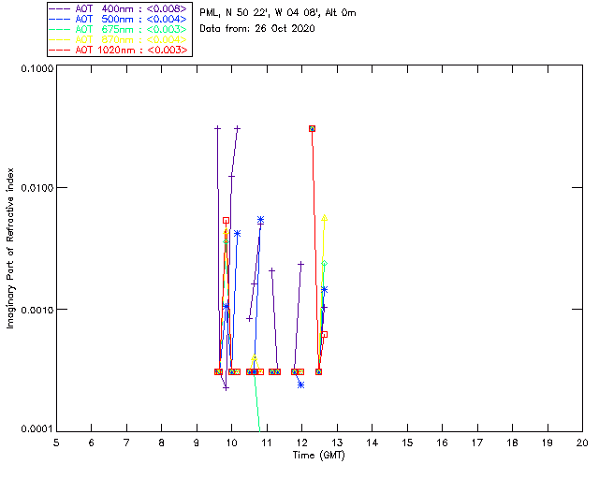This screenshot has width=599, height=479.
Task: Click the y-axis value 0.0100
Action: [x=37, y=188]
